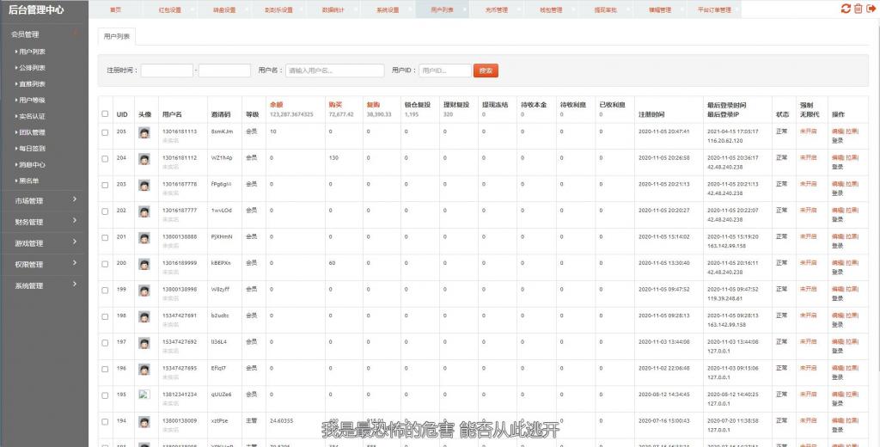Expand the 财务管理 sidebar section

[x=44, y=222]
